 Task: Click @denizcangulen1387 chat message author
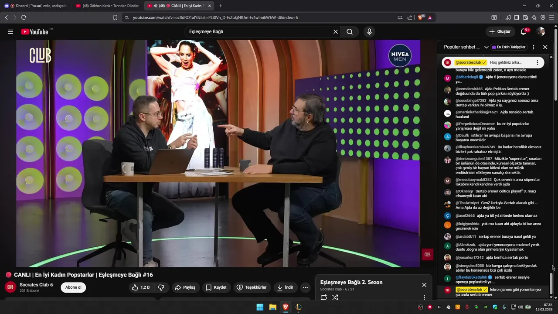click(x=474, y=159)
